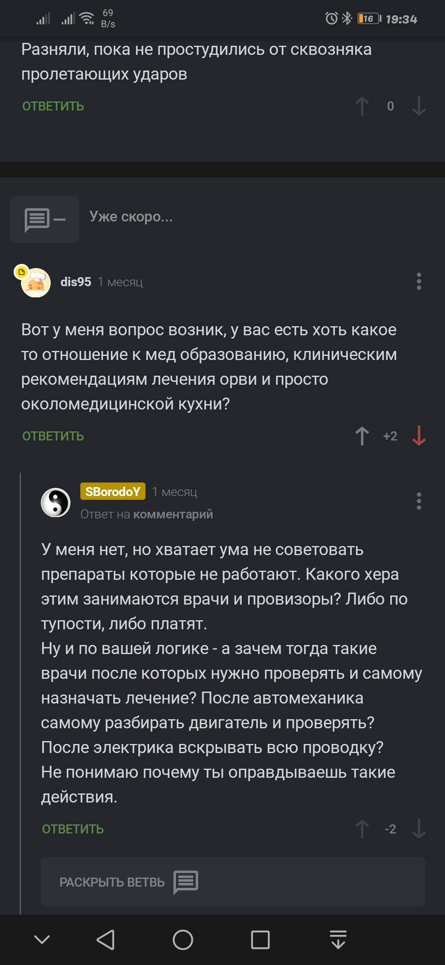
Task: Tap Ответить under the top comment
Action: tap(53, 106)
